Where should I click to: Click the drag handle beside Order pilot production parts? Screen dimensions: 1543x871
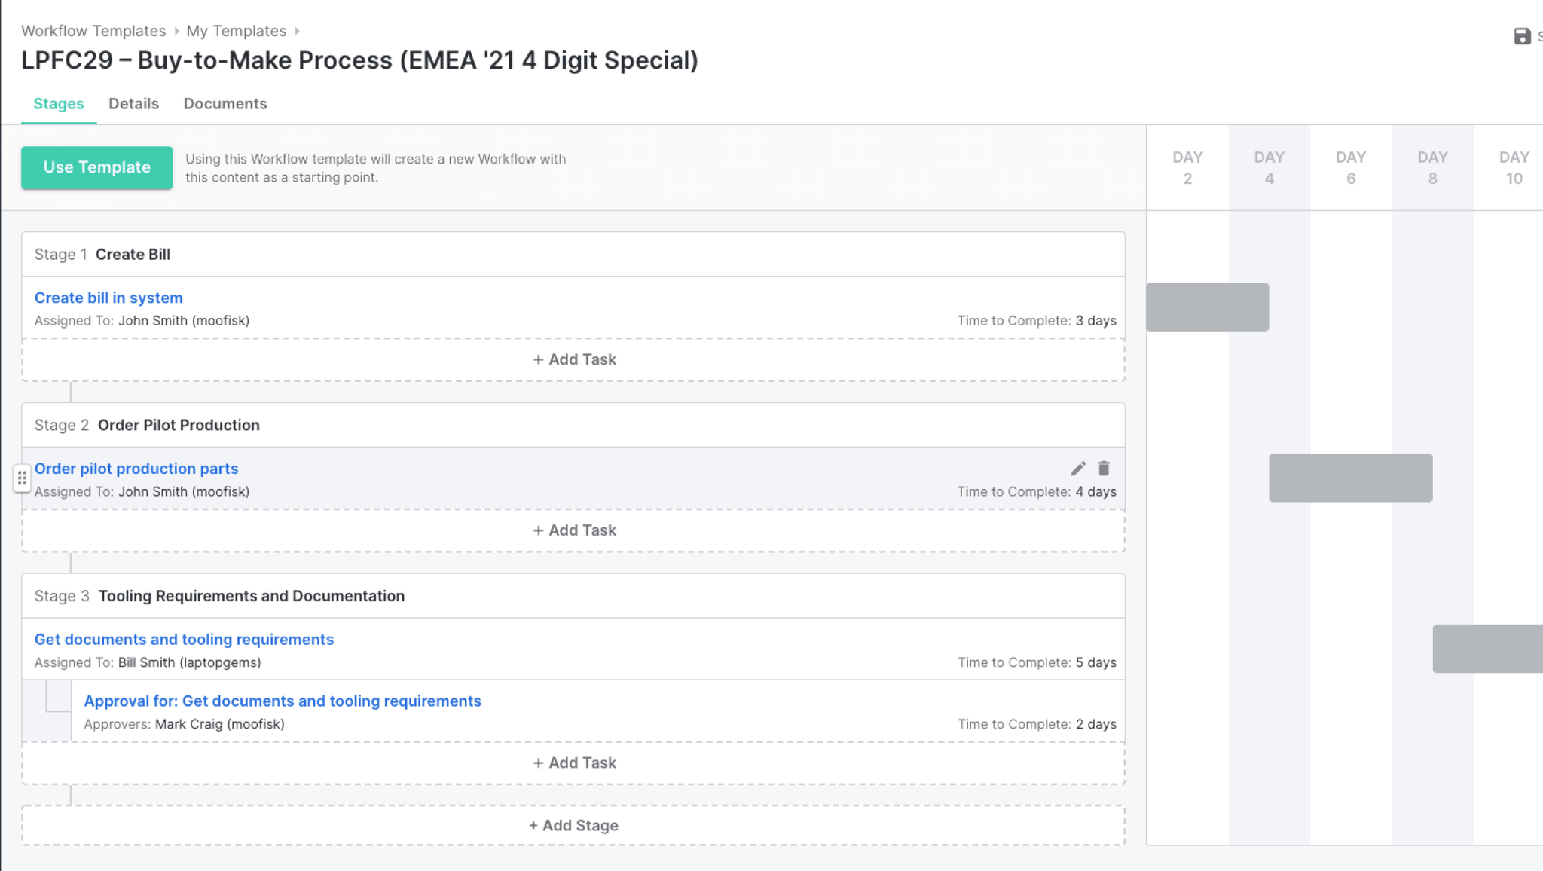tap(22, 478)
